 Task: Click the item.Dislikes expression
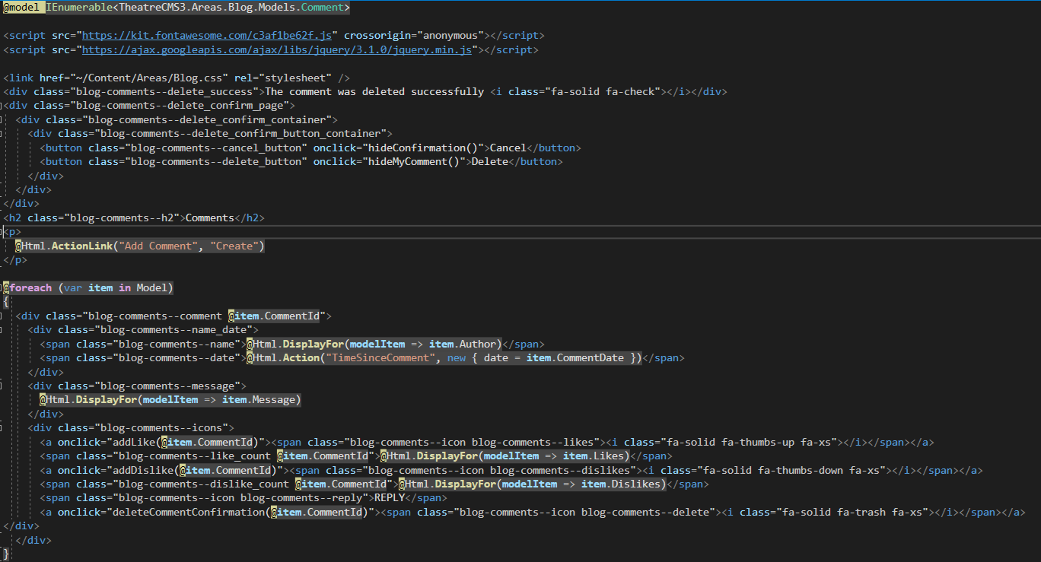[x=621, y=484]
